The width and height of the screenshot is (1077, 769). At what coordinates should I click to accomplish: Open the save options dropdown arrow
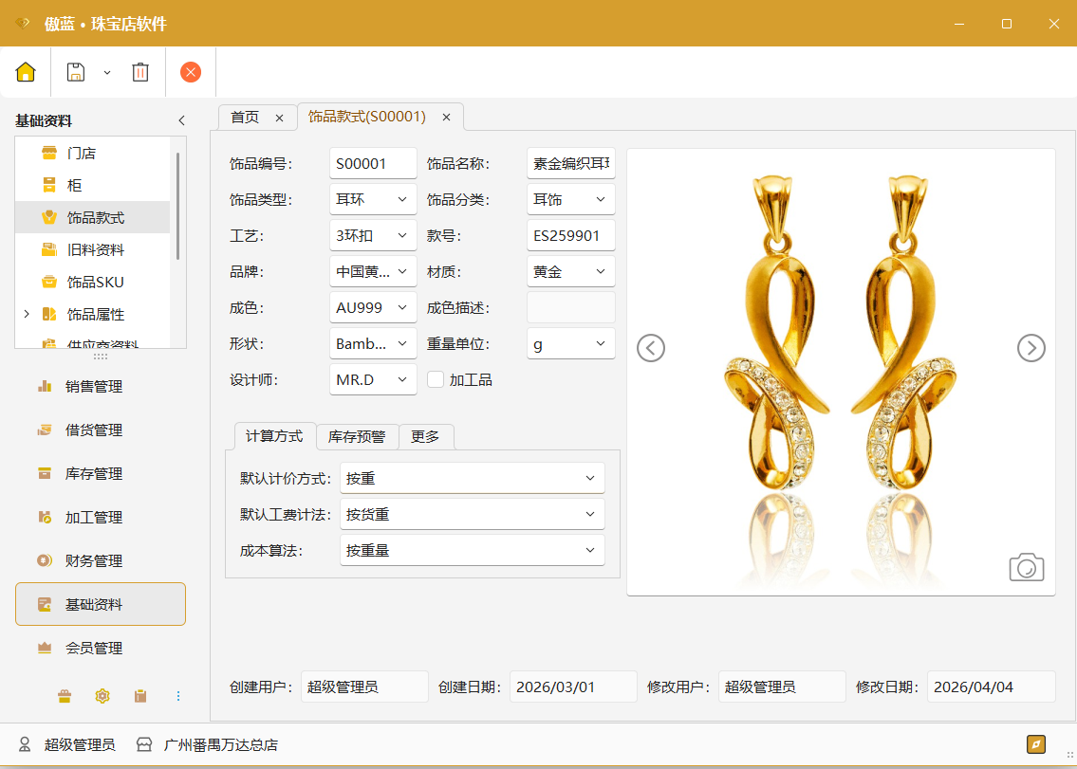(107, 73)
